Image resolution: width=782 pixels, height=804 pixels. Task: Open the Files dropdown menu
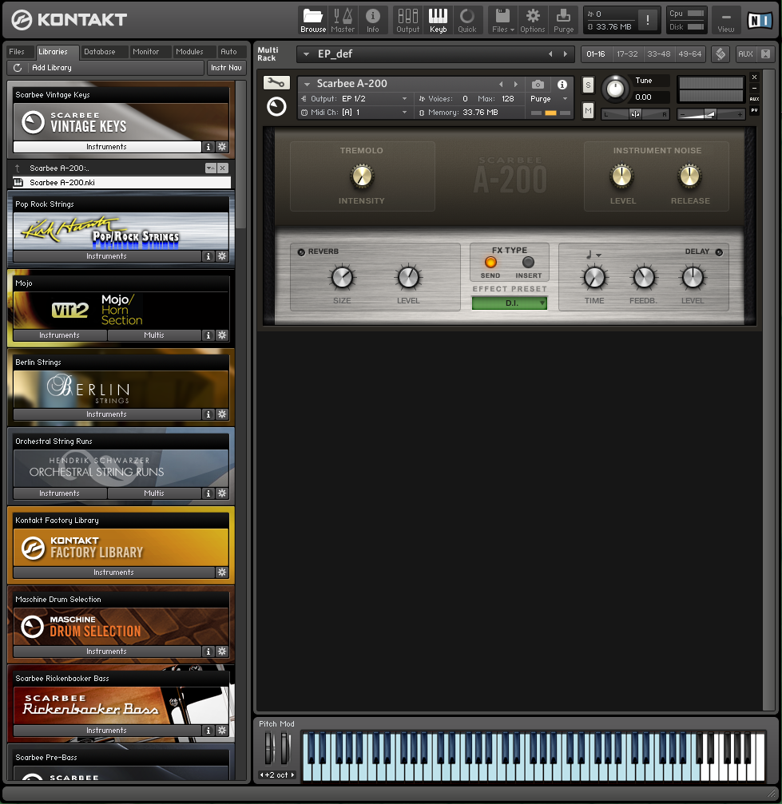(x=502, y=20)
